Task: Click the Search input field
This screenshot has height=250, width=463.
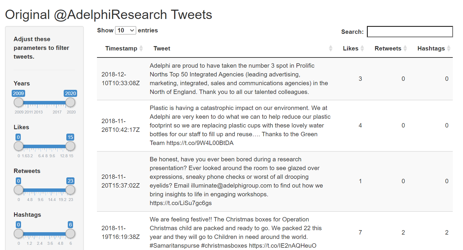Action: coord(410,32)
